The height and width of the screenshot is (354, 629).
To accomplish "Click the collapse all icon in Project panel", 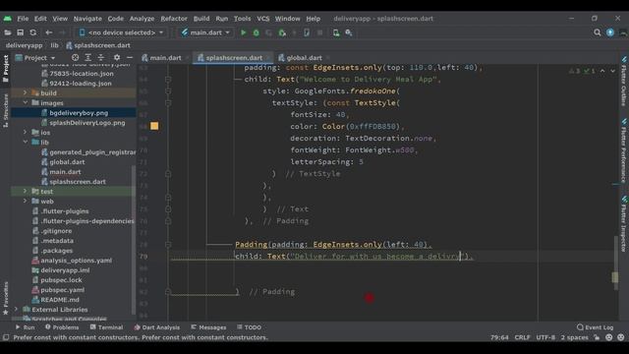I will 101,57.
